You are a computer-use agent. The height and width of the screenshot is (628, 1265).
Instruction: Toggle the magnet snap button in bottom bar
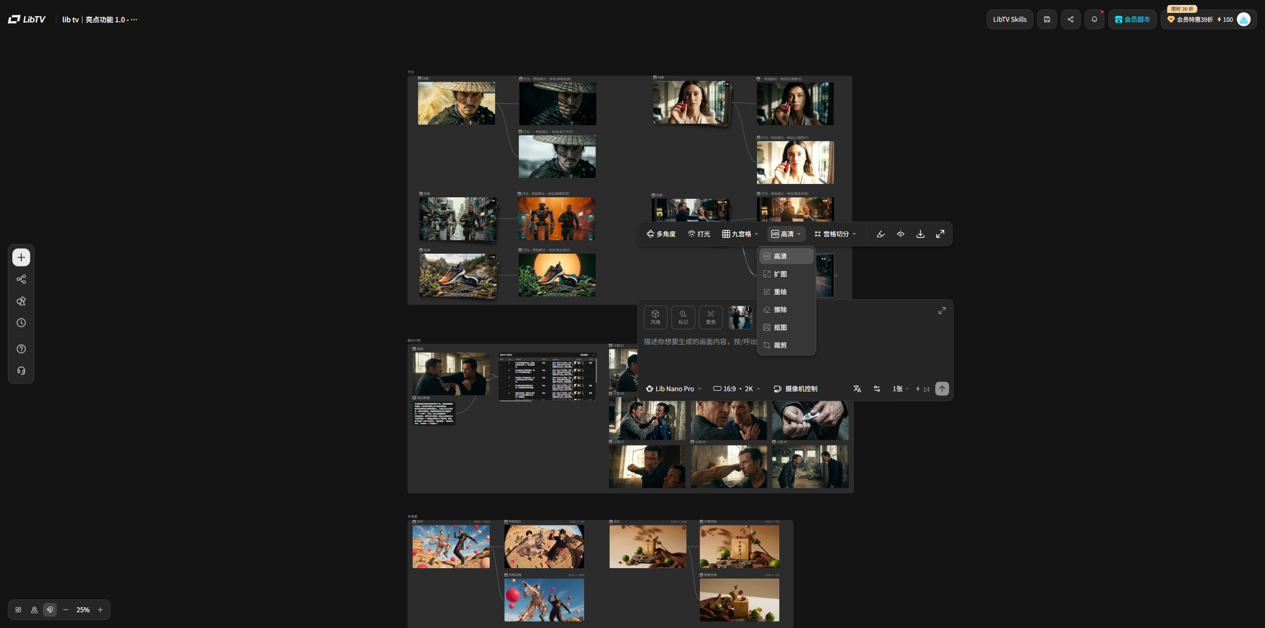[50, 610]
